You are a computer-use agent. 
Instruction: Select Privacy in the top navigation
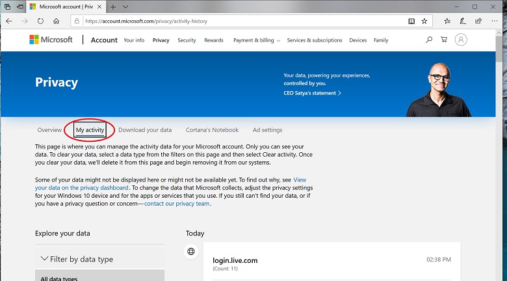pos(161,40)
